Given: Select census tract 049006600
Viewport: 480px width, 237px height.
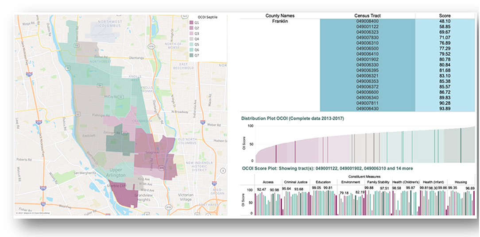Looking at the screenshot, I should click(368, 92).
